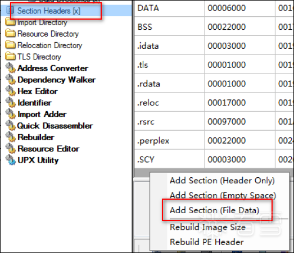This screenshot has width=294, height=253.
Task: Open Identifier tool via its gear icon
Action: (10, 103)
